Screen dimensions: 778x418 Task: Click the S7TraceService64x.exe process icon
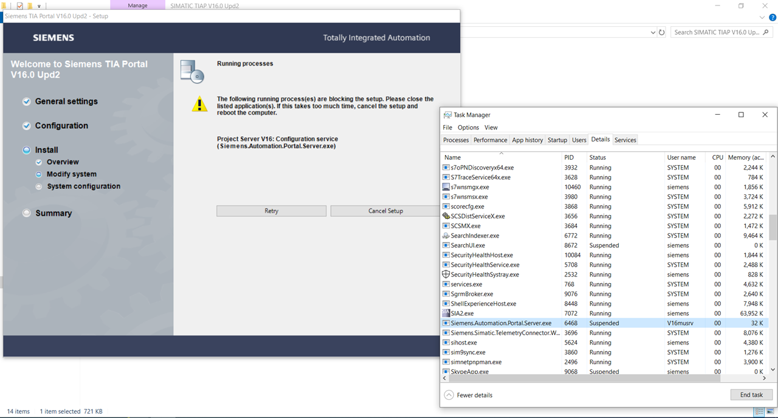[x=446, y=177]
